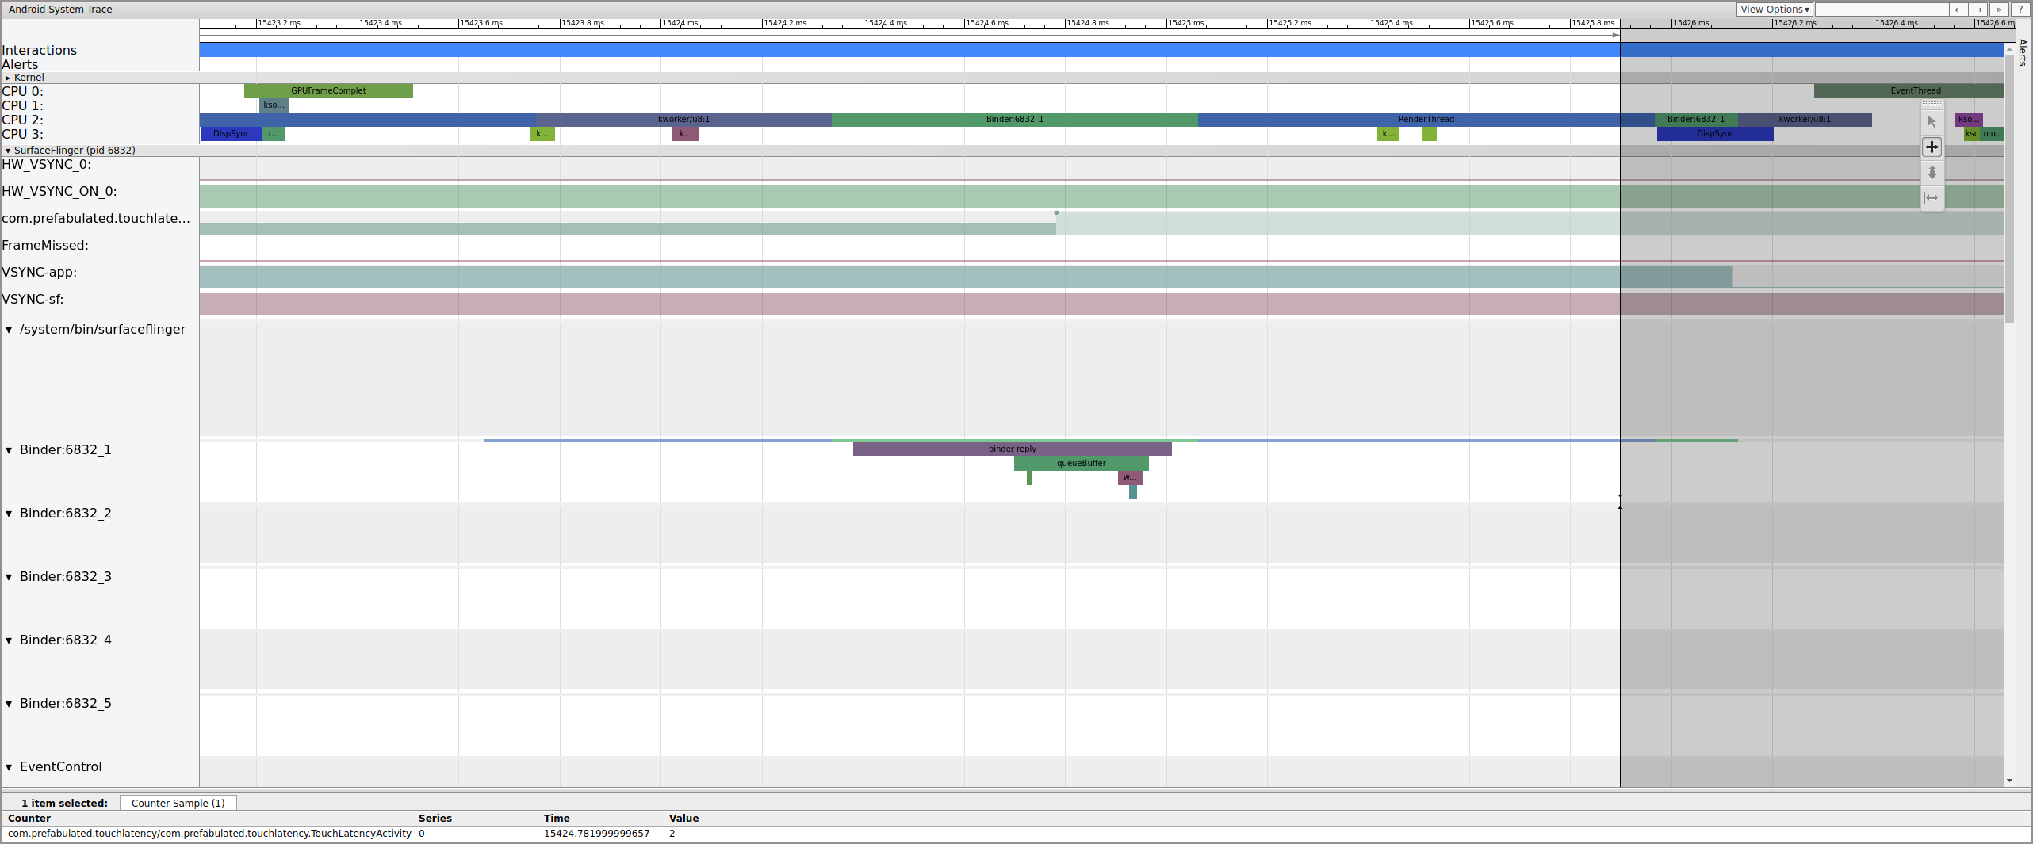The height and width of the screenshot is (844, 2033).
Task: Collapse the EventControl section
Action: tap(9, 766)
